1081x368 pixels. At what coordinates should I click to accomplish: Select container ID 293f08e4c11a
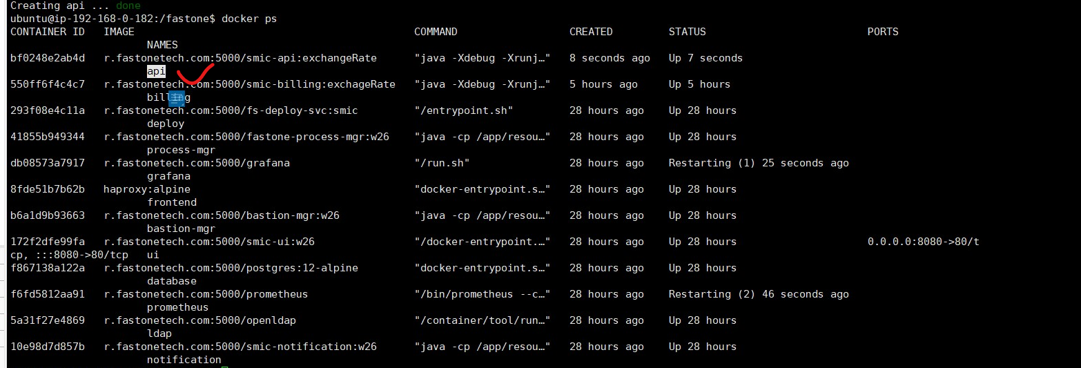[48, 110]
